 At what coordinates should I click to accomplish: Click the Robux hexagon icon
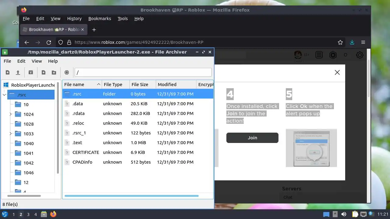(333, 55)
